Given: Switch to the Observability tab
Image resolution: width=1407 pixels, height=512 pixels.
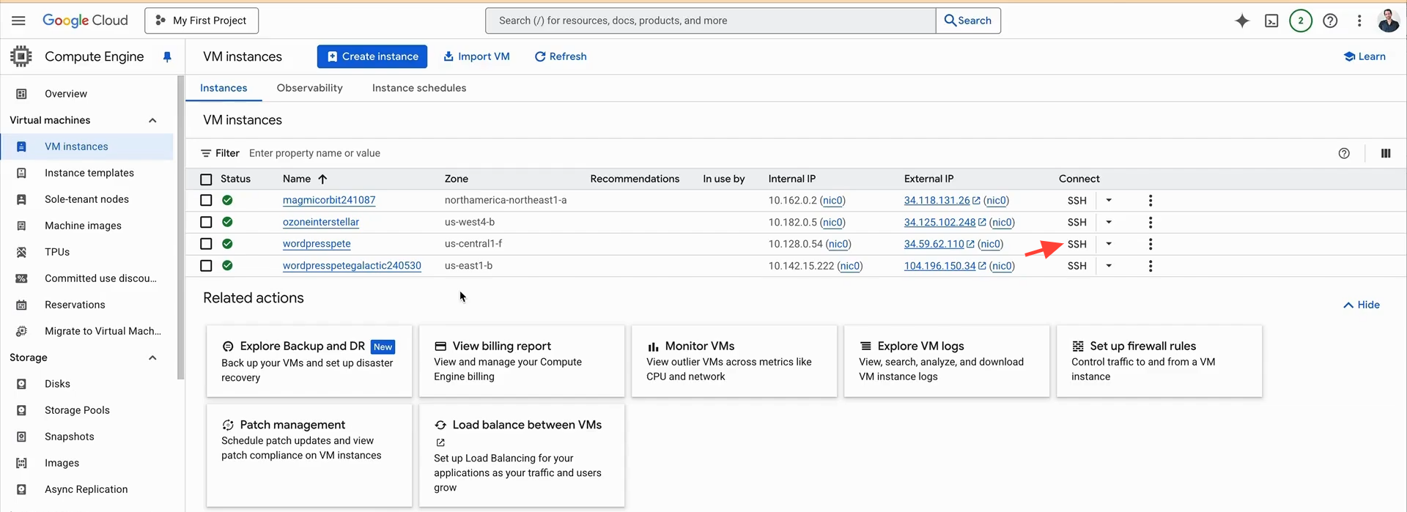Looking at the screenshot, I should [x=310, y=88].
